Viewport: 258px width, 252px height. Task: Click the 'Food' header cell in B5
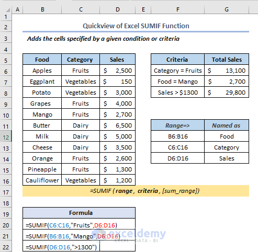tap(42, 59)
